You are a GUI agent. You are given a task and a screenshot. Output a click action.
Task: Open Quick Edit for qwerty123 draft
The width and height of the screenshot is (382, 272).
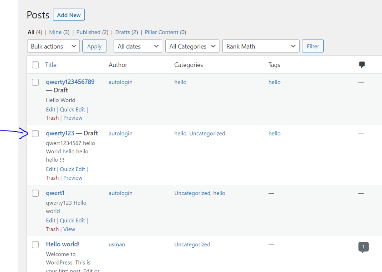pyautogui.click(x=72, y=169)
